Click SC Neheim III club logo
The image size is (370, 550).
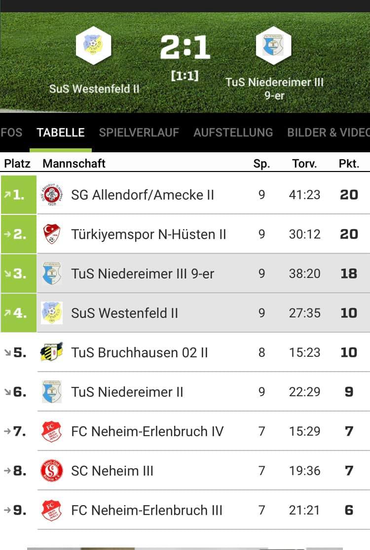point(52,471)
